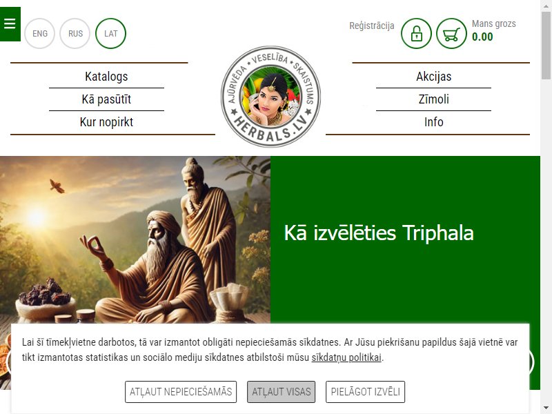Screen dimensions: 552x414
Task: Open Kā pasūtīt page
Action: coord(106,99)
